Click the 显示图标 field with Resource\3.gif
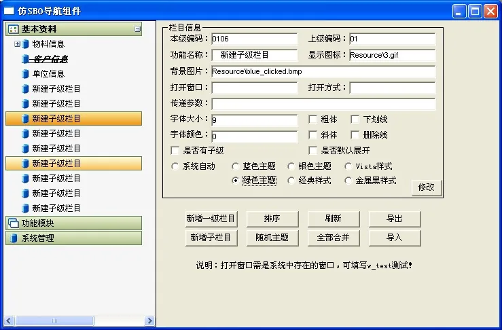Viewport: 502px width, 330px height. tap(392, 55)
